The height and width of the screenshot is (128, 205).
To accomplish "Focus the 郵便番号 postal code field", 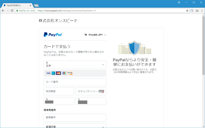I will 75,117.
